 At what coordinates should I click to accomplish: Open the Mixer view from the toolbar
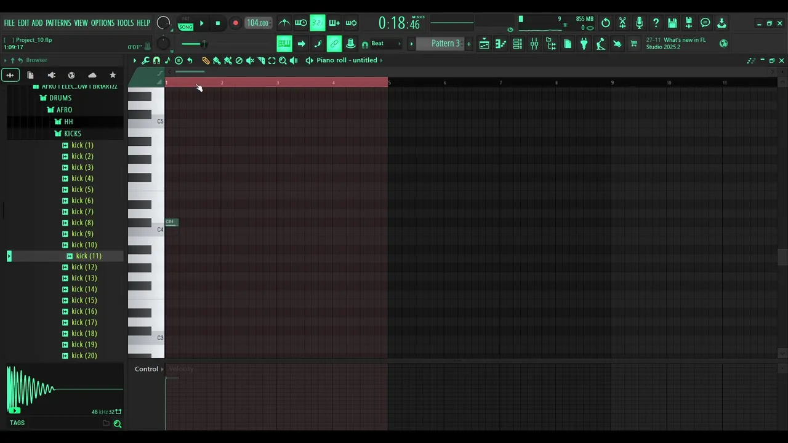click(x=534, y=43)
